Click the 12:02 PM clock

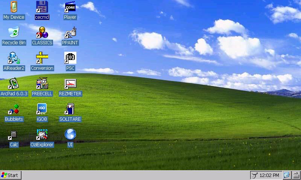point(269,175)
